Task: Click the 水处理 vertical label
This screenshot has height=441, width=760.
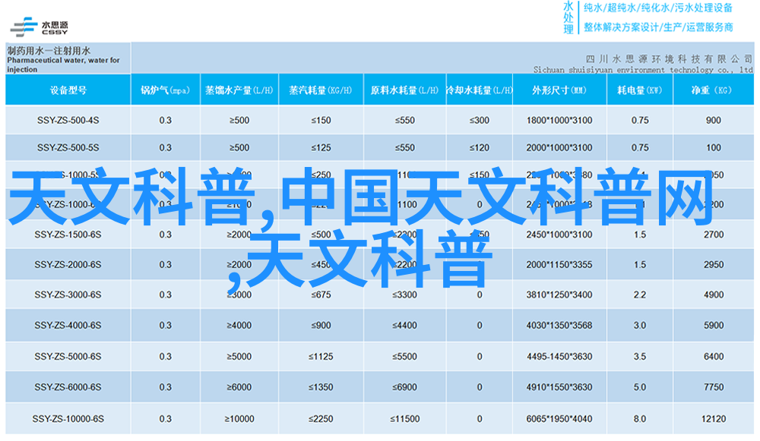Action: pos(568,17)
